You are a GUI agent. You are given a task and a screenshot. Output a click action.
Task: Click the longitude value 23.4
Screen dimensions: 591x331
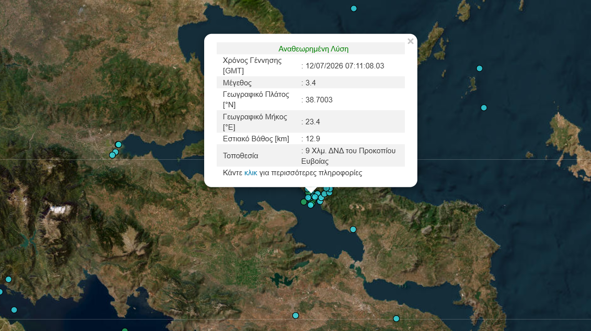tap(312, 122)
